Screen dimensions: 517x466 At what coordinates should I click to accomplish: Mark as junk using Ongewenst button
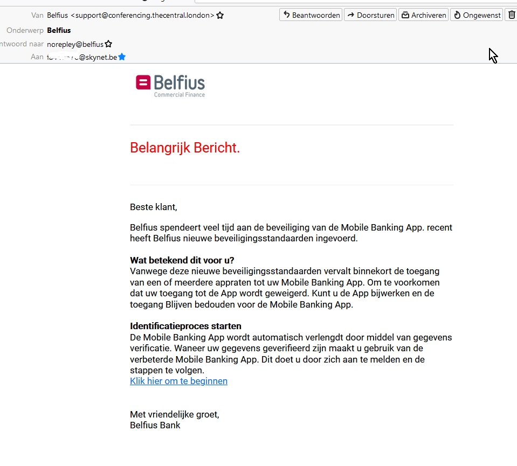click(477, 15)
